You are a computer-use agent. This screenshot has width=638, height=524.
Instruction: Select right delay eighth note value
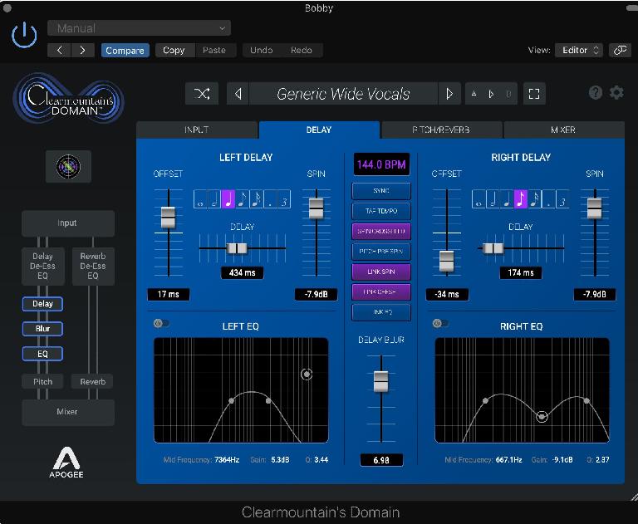(520, 199)
